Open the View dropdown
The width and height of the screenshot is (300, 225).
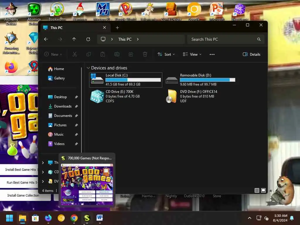coord(192,54)
